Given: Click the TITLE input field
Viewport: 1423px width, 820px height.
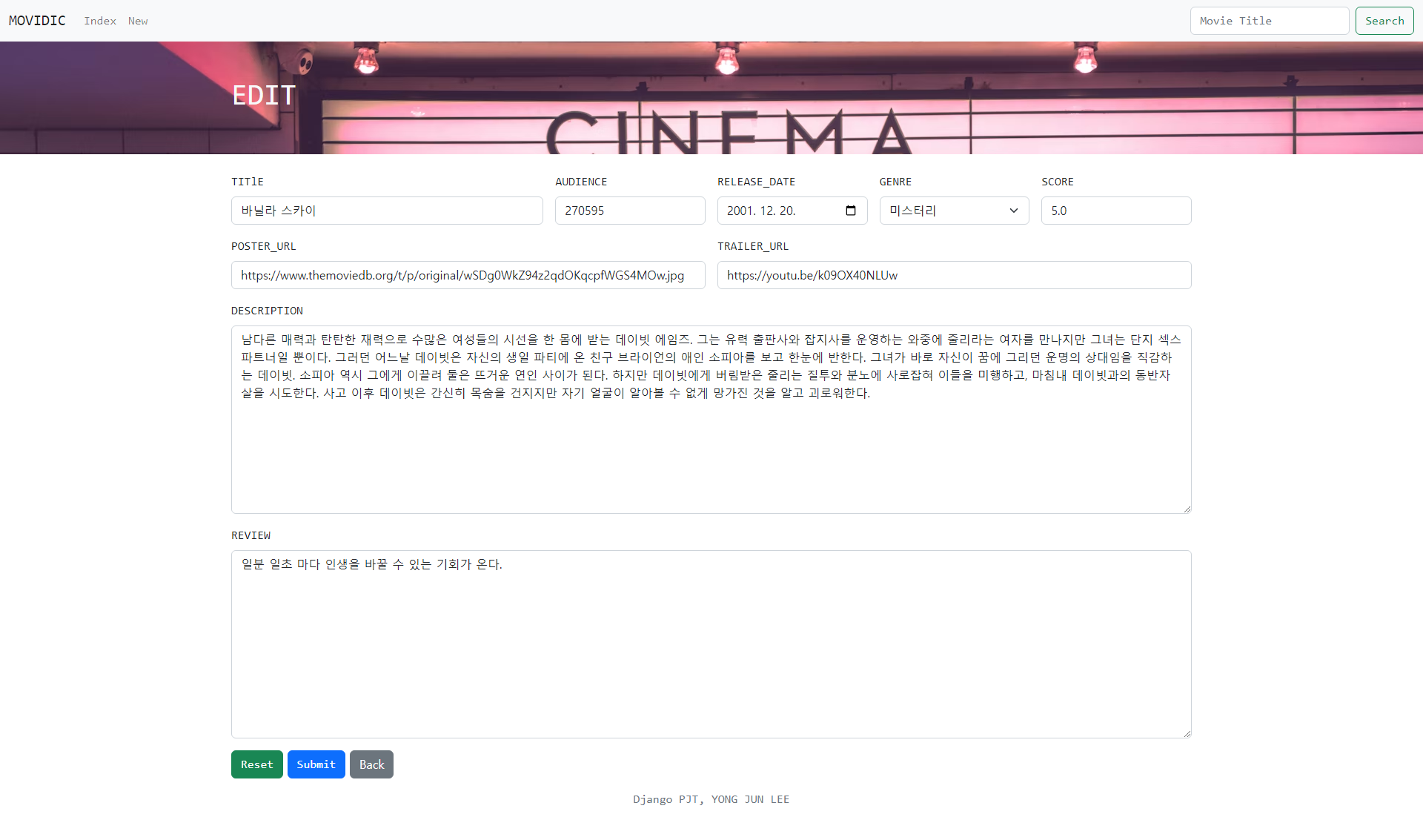Looking at the screenshot, I should pyautogui.click(x=387, y=211).
